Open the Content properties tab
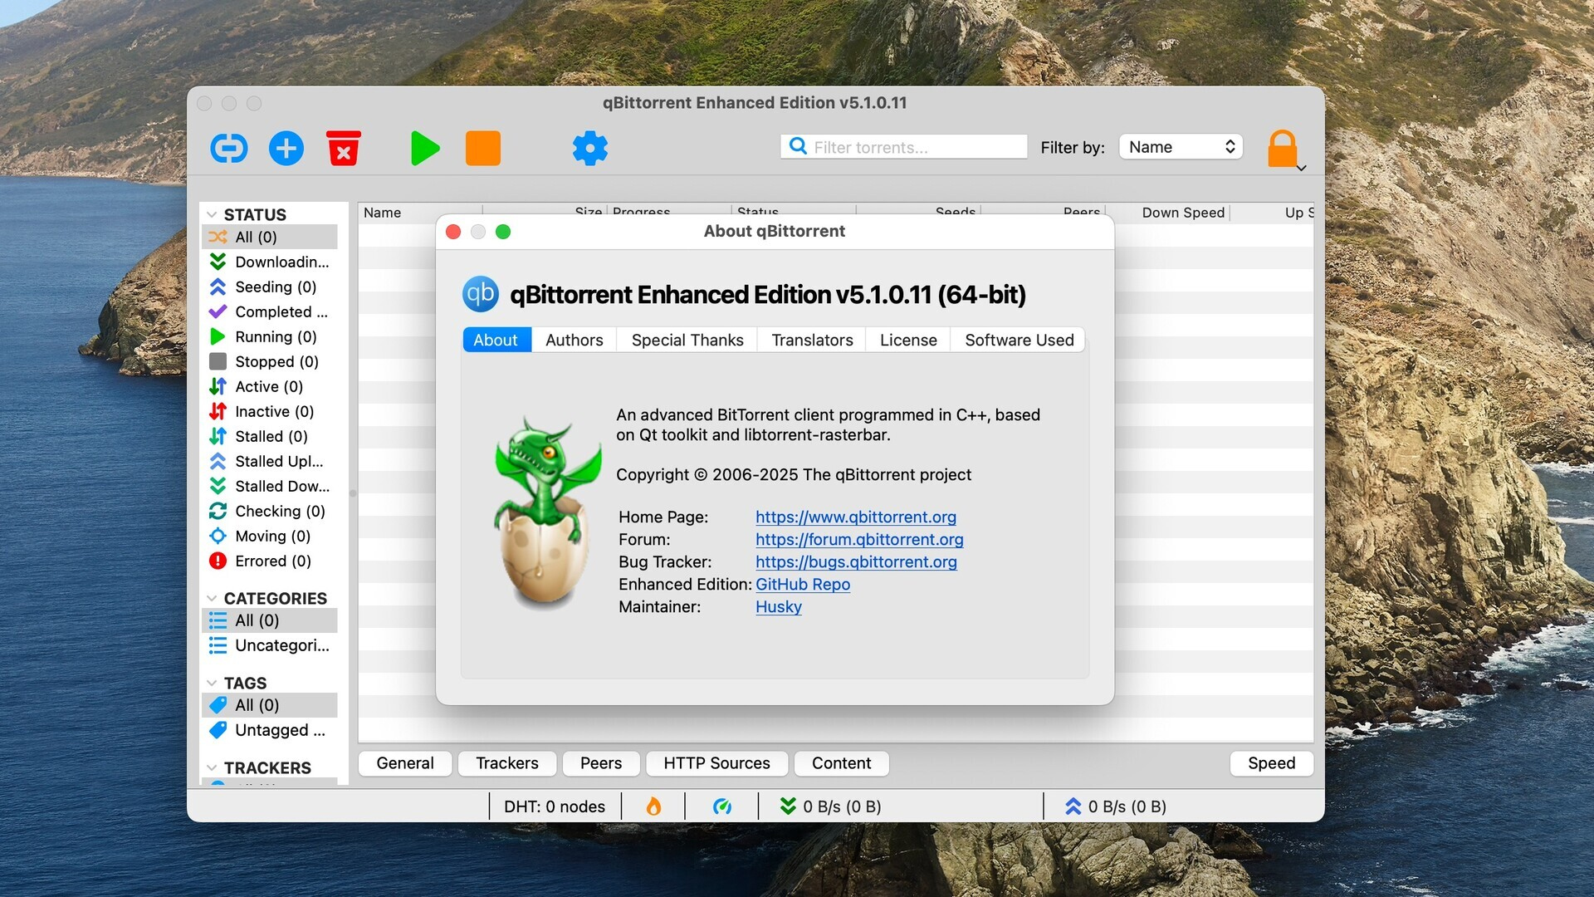Viewport: 1594px width, 897px height. coord(842,763)
